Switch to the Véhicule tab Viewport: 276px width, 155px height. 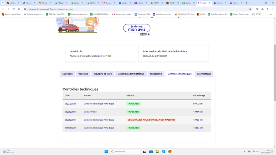pyautogui.click(x=83, y=74)
